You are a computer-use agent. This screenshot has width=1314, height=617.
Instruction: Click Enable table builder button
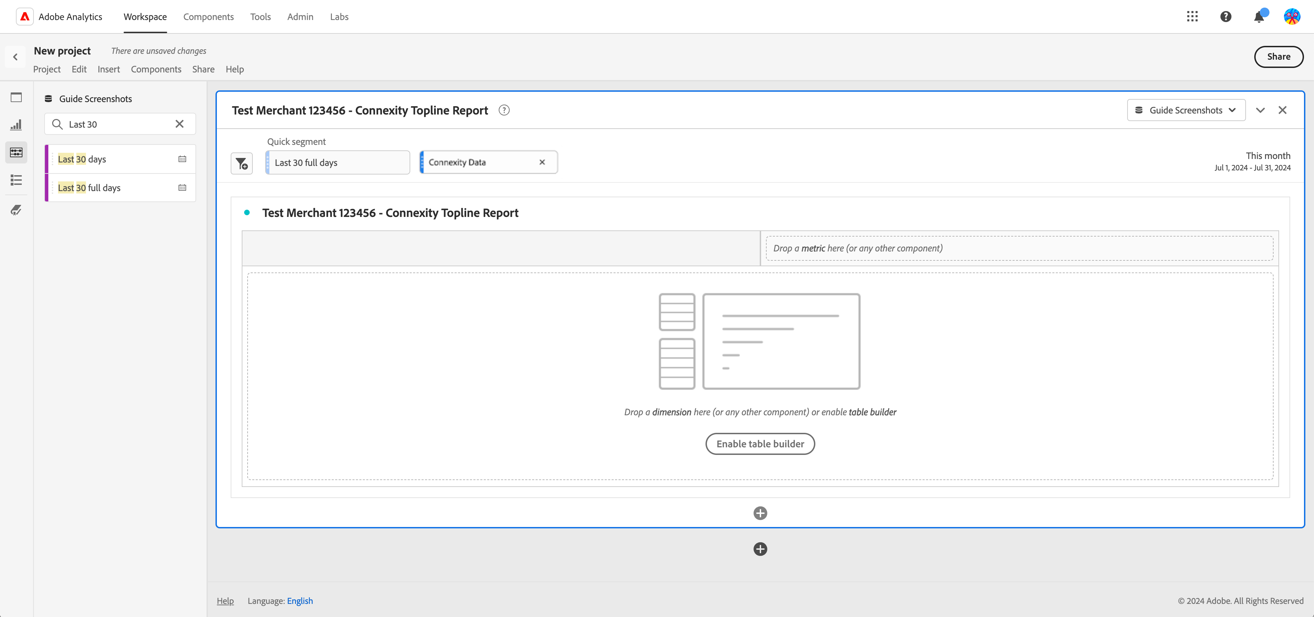760,444
